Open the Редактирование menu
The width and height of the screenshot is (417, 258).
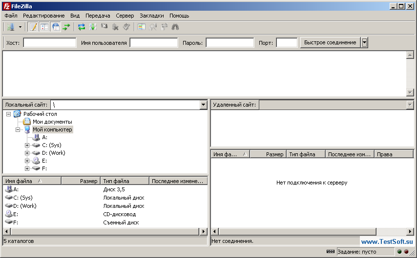(43, 16)
